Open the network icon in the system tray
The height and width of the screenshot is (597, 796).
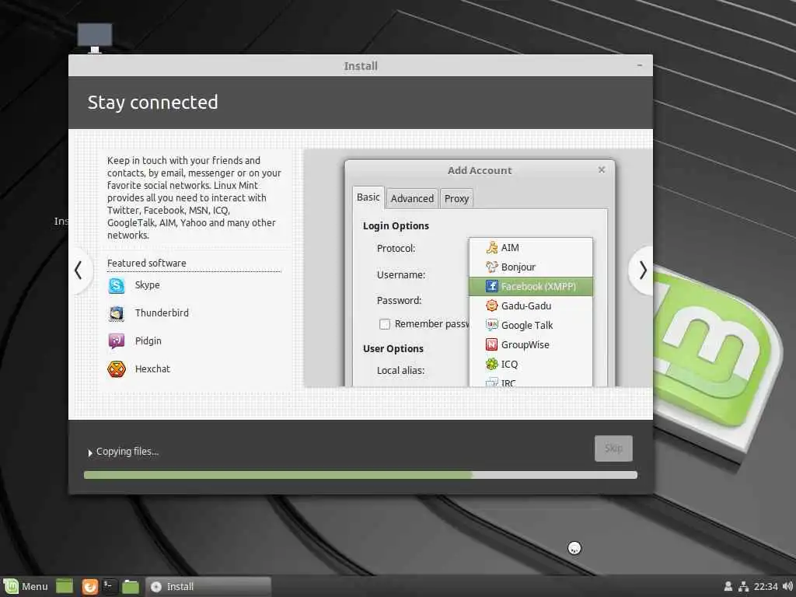744,586
